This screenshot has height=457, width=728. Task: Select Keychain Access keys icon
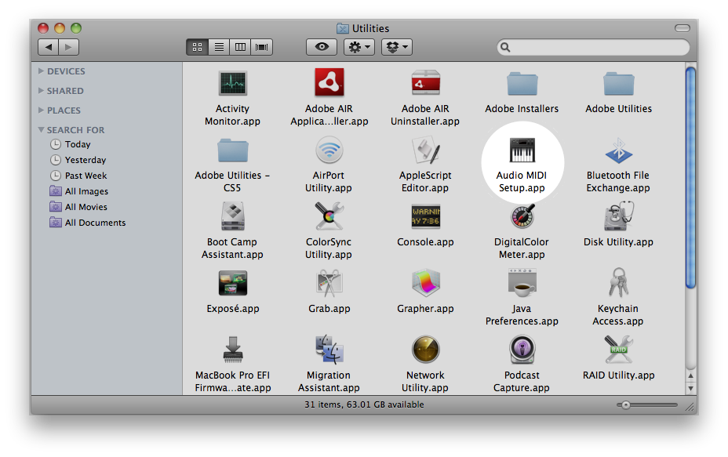point(618,283)
